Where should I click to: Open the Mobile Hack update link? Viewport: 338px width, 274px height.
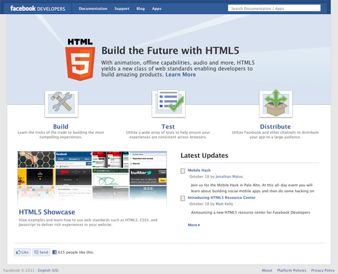(199, 170)
